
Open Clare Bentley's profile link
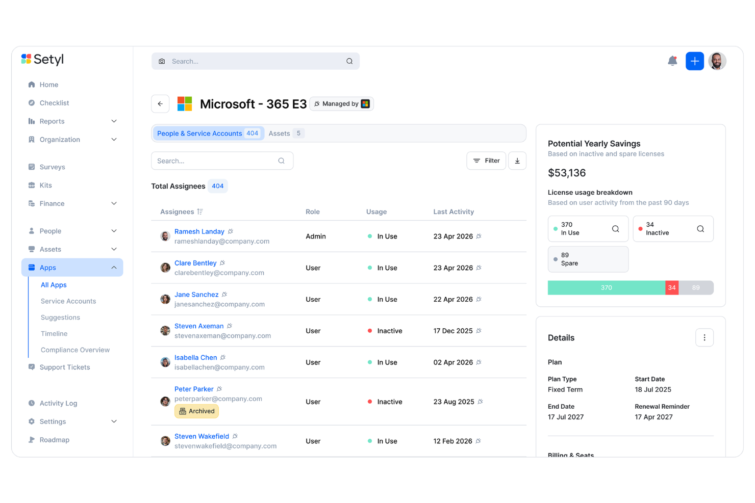195,263
